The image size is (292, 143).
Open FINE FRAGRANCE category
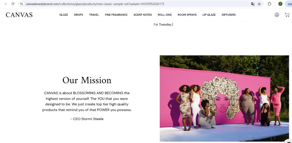point(116,15)
